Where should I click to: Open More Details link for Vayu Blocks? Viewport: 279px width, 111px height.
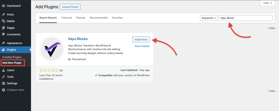[142, 46]
